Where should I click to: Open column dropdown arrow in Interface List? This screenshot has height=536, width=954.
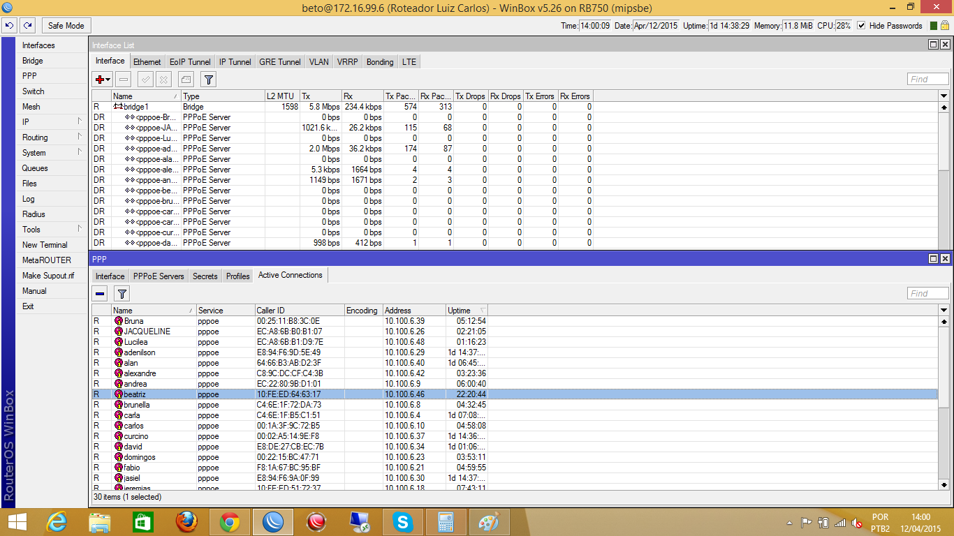pyautogui.click(x=944, y=96)
